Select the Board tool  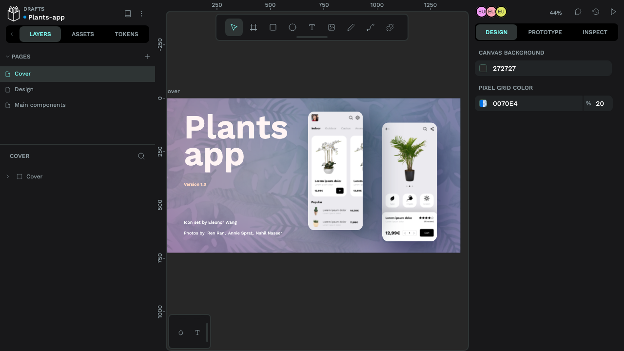coord(253,27)
